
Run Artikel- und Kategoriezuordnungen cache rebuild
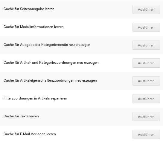[146, 63]
